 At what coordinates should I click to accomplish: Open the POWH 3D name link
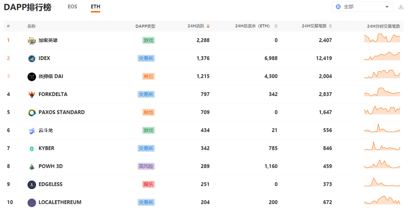coord(51,166)
